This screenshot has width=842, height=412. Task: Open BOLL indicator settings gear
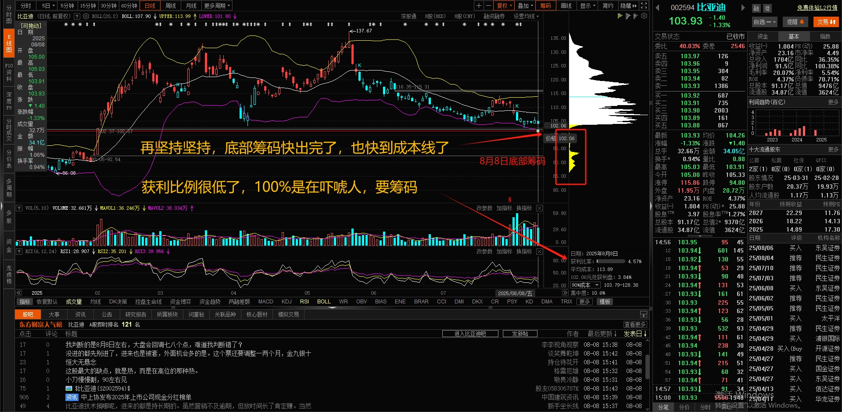click(x=86, y=16)
